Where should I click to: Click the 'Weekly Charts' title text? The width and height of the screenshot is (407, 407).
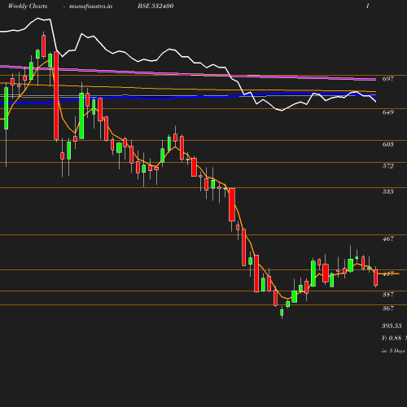(x=28, y=6)
